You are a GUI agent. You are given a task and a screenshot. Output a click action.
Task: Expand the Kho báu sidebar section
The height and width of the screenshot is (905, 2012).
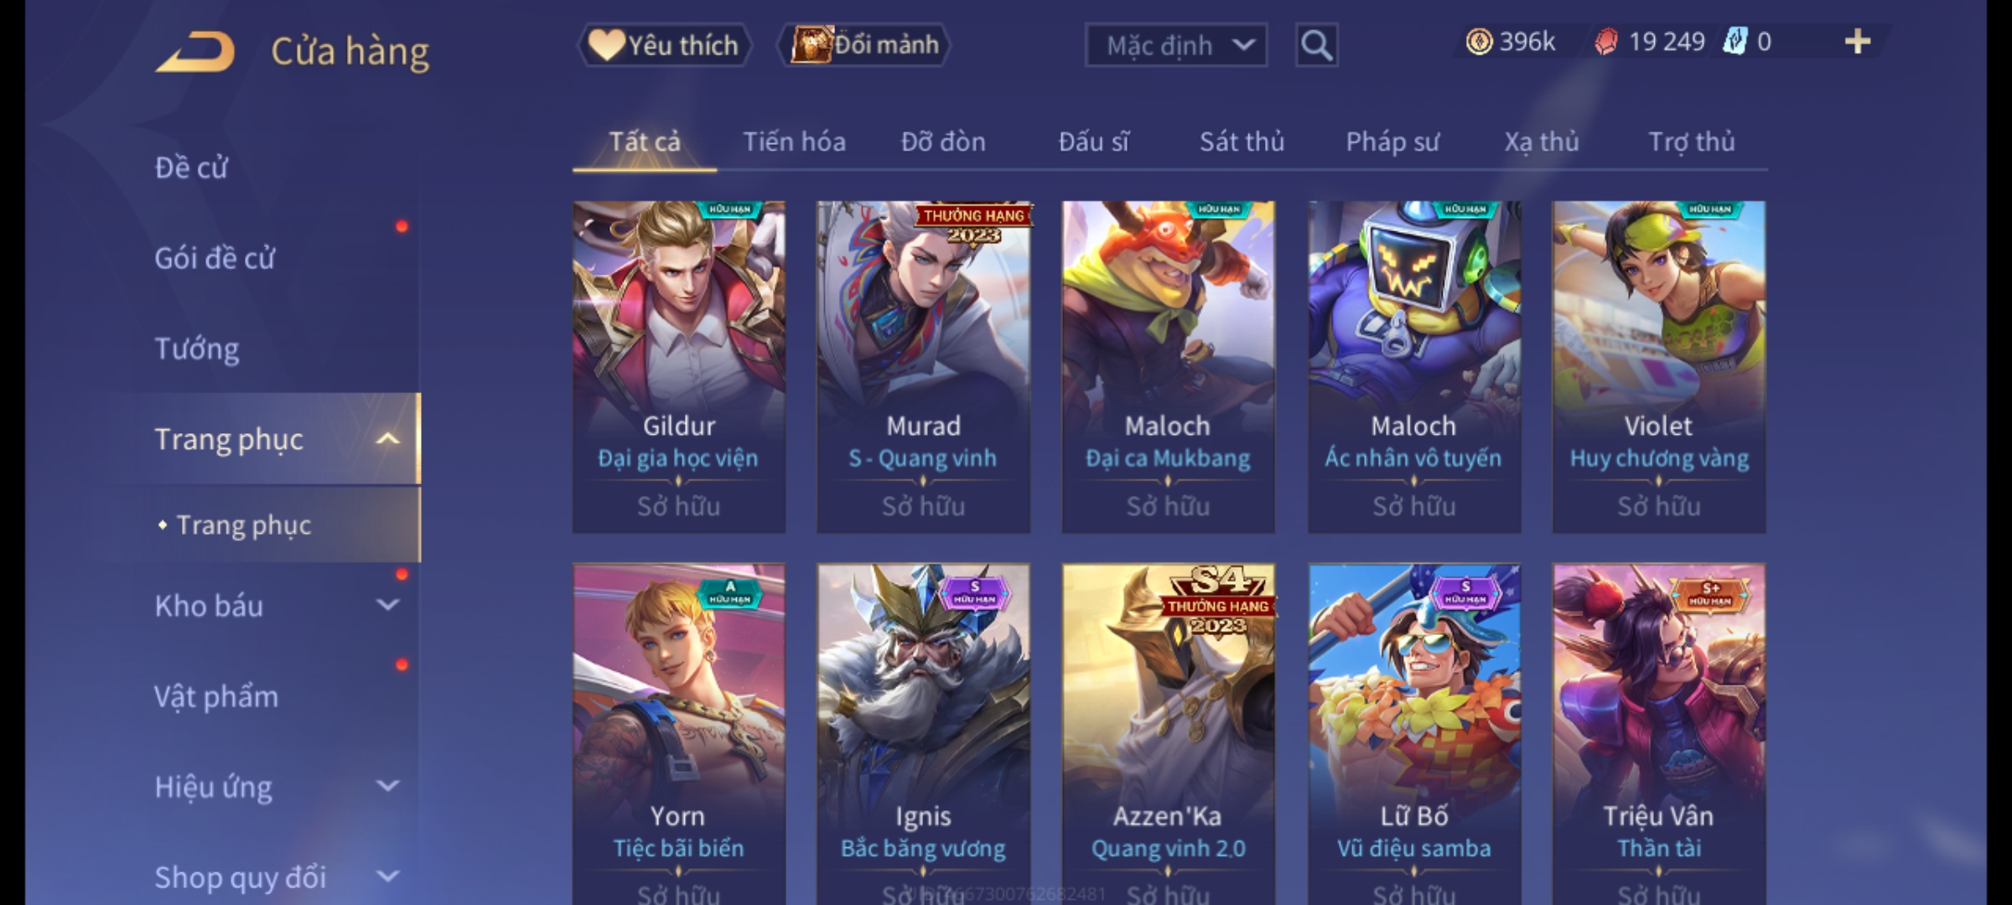[x=387, y=605]
